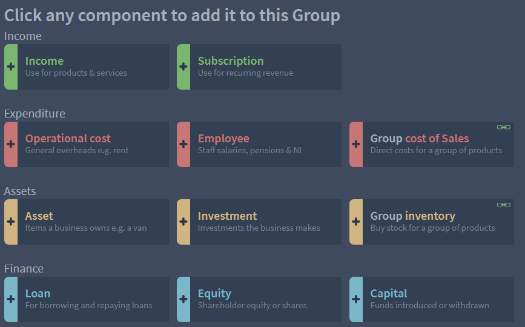This screenshot has height=327, width=525.
Task: Click the plus icon on Capital card
Action: click(x=356, y=299)
